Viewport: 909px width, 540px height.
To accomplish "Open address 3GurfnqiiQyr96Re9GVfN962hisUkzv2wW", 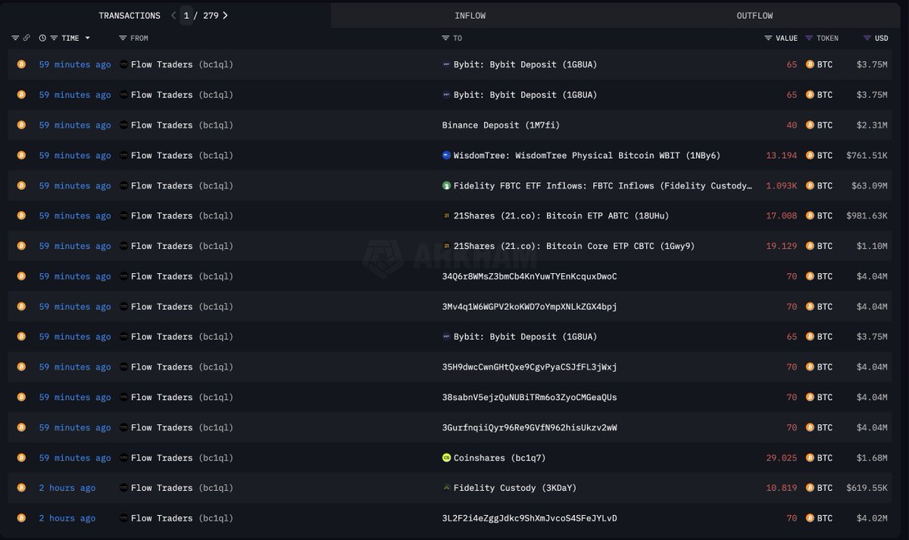I will click(529, 427).
